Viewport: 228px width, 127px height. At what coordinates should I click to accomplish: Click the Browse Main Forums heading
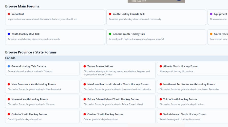pyautogui.click(x=22, y=6)
